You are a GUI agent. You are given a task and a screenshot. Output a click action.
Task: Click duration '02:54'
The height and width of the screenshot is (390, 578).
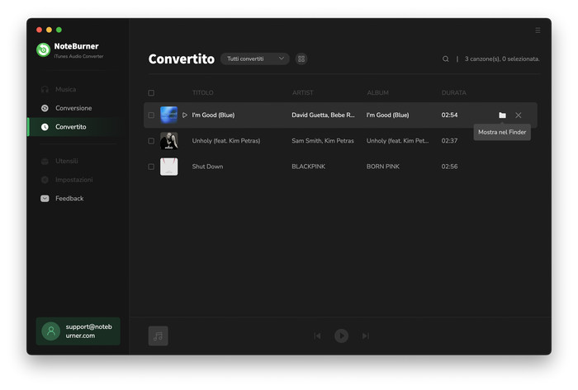point(449,115)
